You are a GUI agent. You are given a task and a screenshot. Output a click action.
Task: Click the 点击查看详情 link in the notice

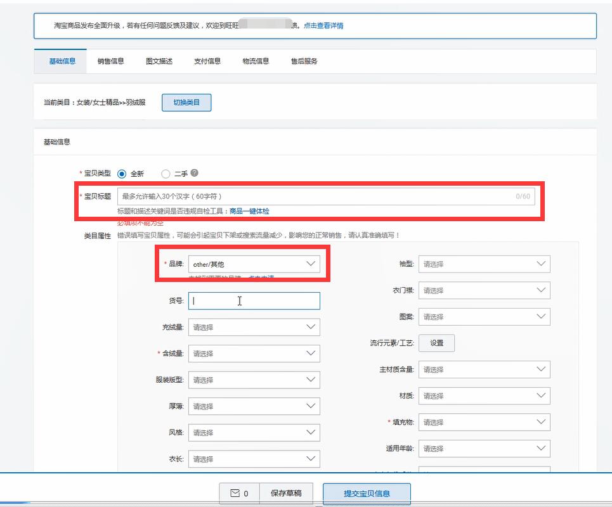coord(323,26)
